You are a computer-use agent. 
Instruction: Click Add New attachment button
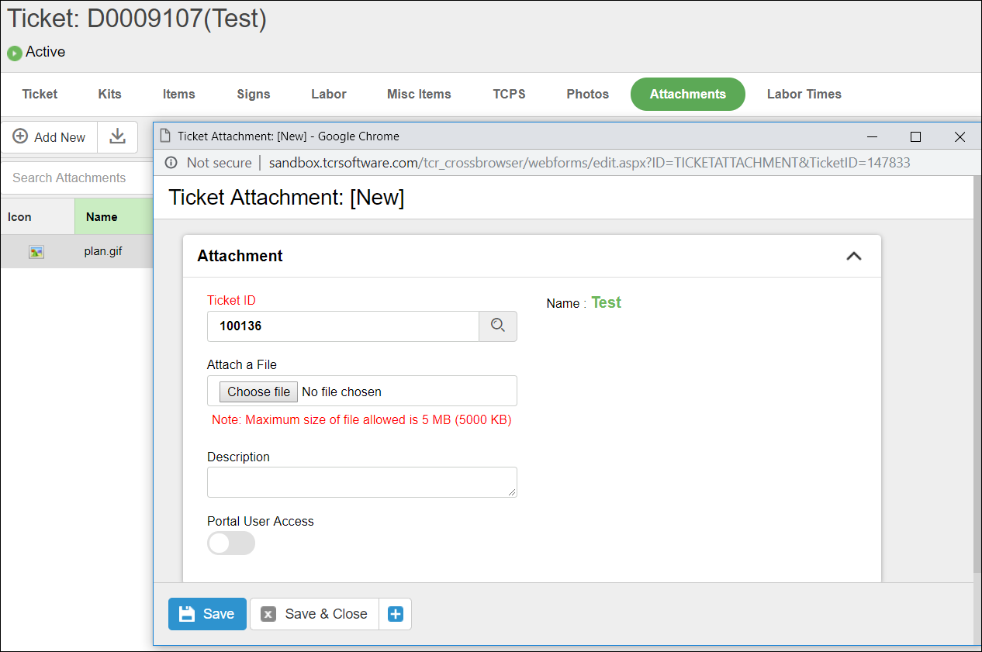click(x=50, y=137)
